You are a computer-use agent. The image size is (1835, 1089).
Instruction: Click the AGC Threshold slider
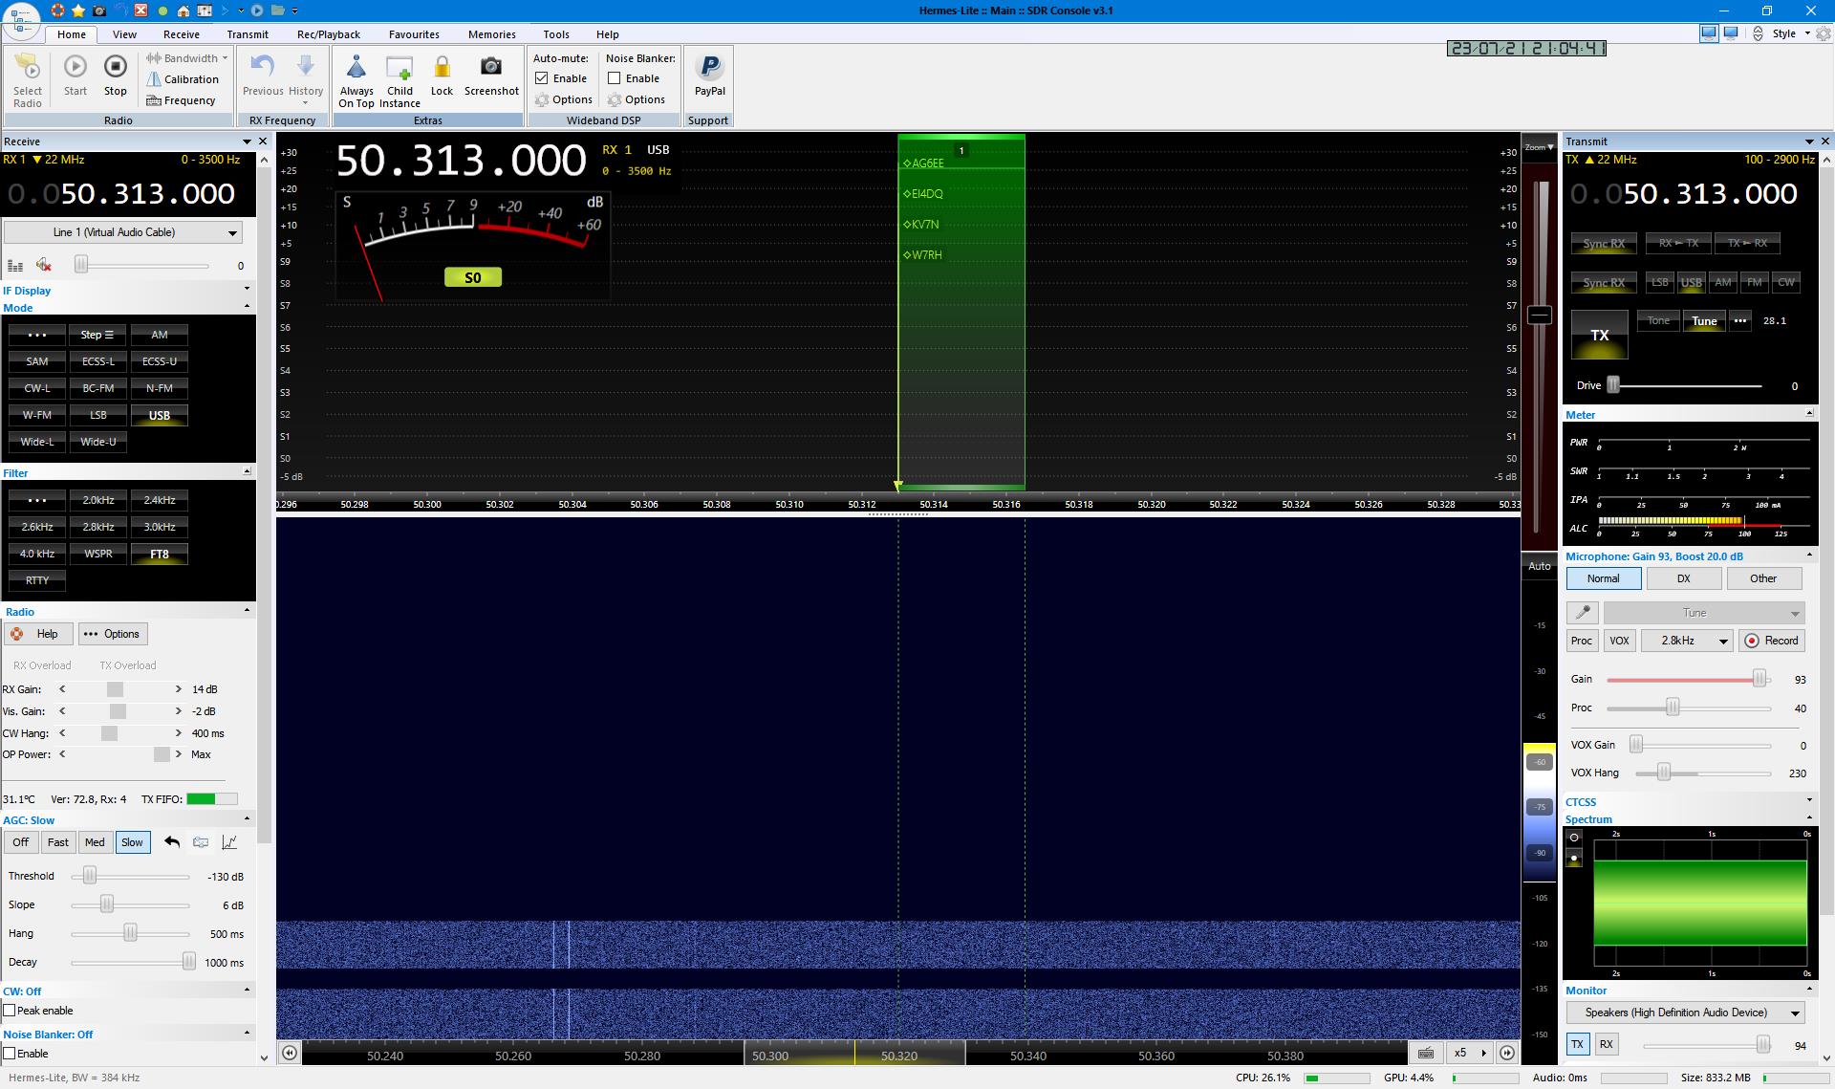click(x=90, y=876)
